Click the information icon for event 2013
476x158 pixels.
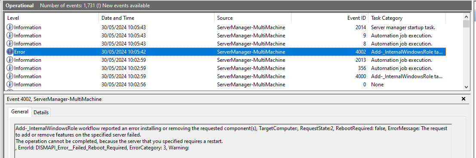point(10,60)
